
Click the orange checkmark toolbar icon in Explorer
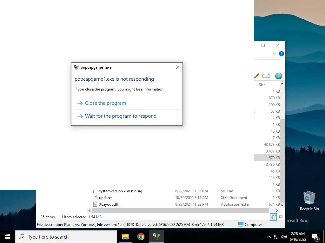pyautogui.click(x=256, y=76)
